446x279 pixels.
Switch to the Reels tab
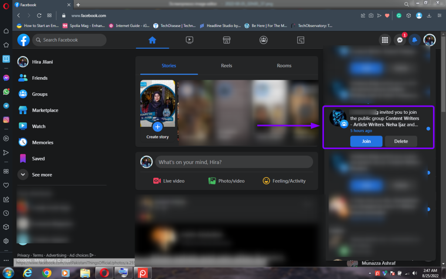(226, 65)
